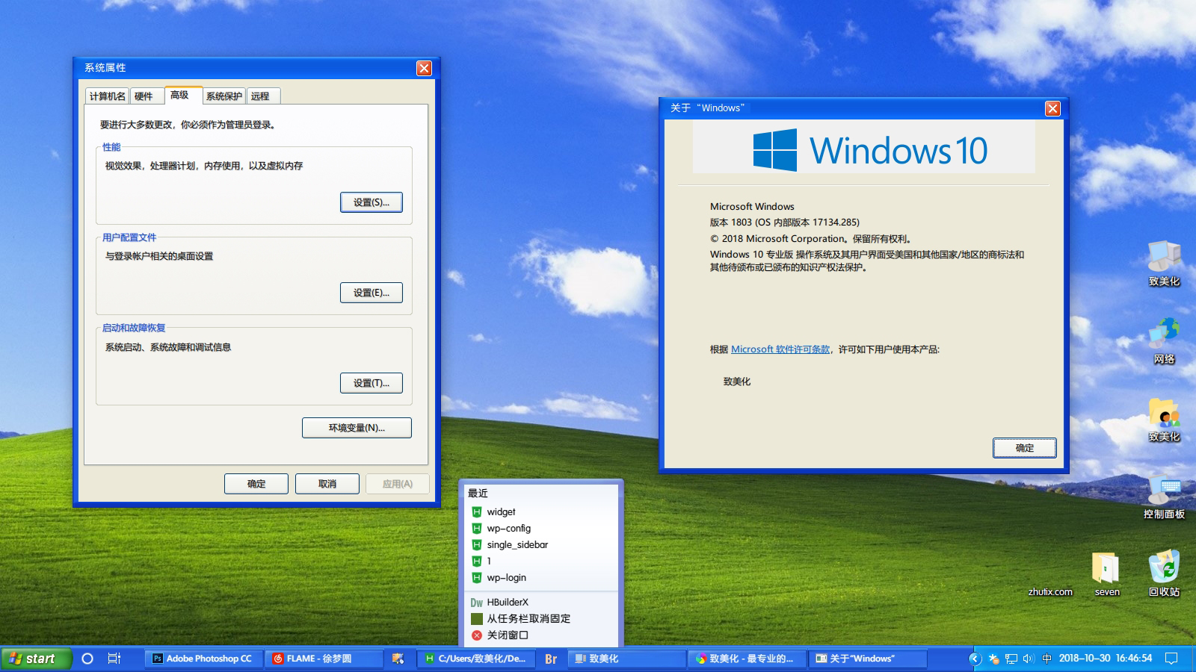The height and width of the screenshot is (672, 1196).
Task: Switch to the 系统保护 tab
Action: (x=223, y=96)
